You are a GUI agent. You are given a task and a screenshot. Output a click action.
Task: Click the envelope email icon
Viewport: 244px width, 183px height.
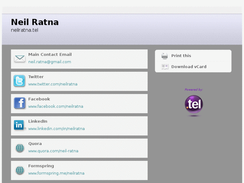click(19, 59)
